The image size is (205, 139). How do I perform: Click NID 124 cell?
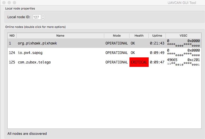pos(12,53)
